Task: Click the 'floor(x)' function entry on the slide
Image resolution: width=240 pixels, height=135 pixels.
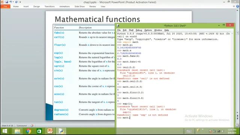Action: coord(60,45)
